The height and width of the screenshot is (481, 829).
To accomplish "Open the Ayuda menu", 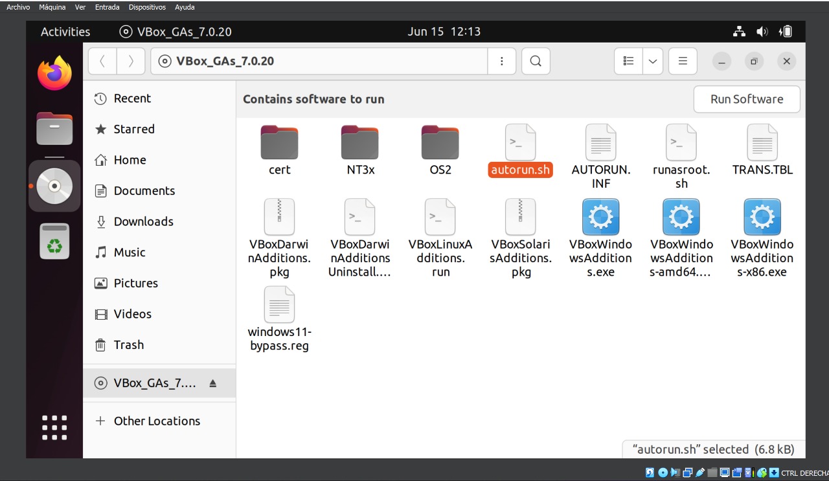I will tap(185, 7).
